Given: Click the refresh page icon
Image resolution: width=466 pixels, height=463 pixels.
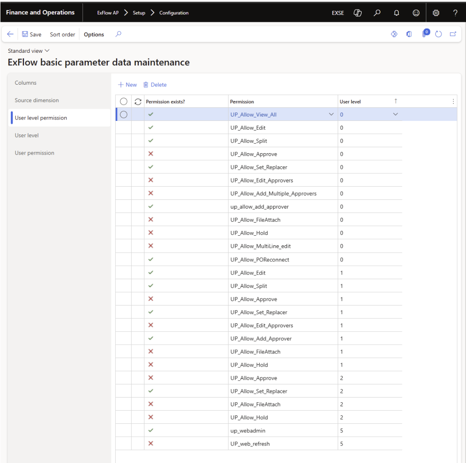Looking at the screenshot, I should click(439, 34).
